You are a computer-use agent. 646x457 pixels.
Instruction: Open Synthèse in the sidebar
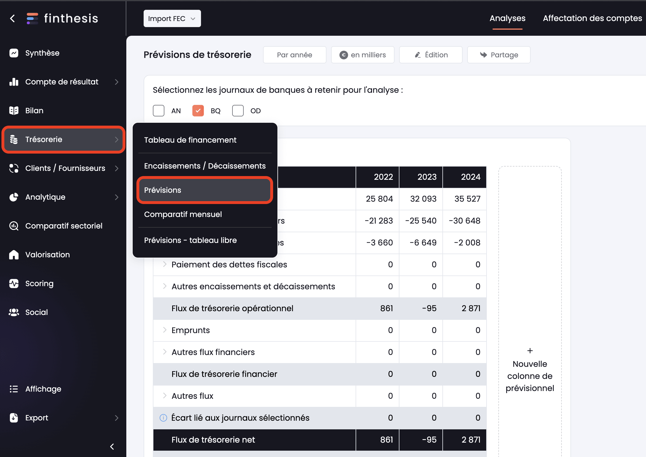pyautogui.click(x=42, y=53)
